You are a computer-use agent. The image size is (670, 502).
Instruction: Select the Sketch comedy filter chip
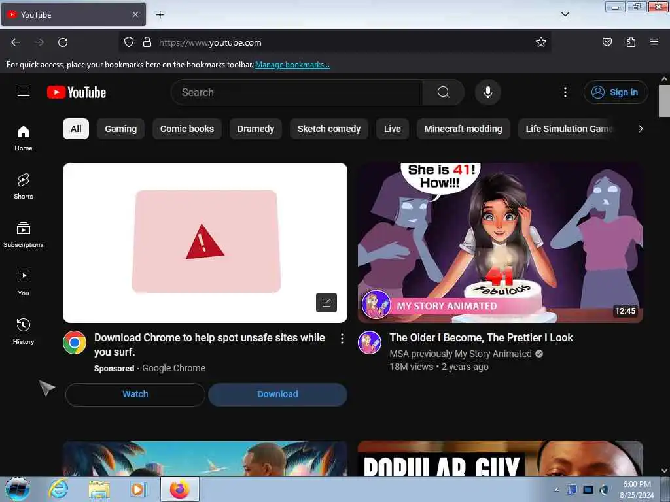tap(329, 129)
